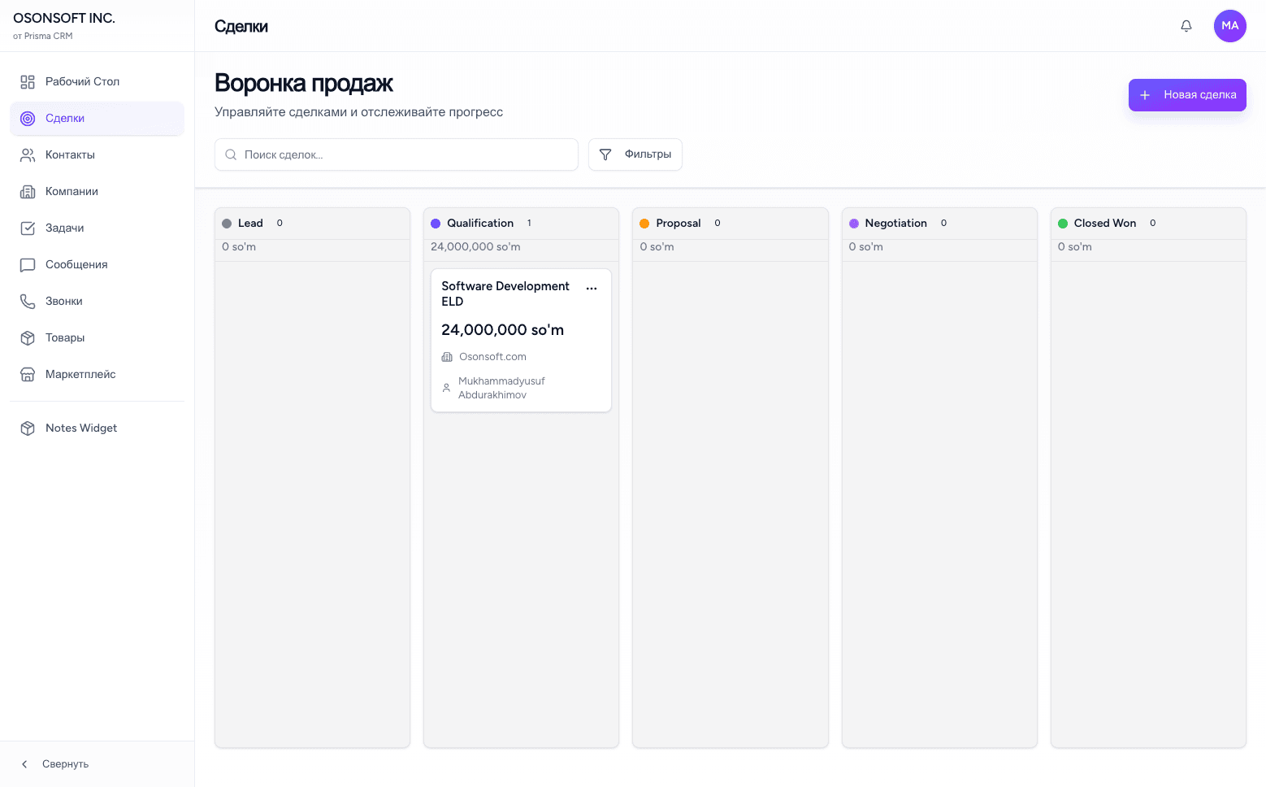Click the Задачи checkbox icon
The width and height of the screenshot is (1266, 787).
click(28, 228)
